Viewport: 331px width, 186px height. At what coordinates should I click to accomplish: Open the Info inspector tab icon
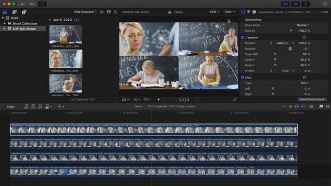click(x=254, y=12)
